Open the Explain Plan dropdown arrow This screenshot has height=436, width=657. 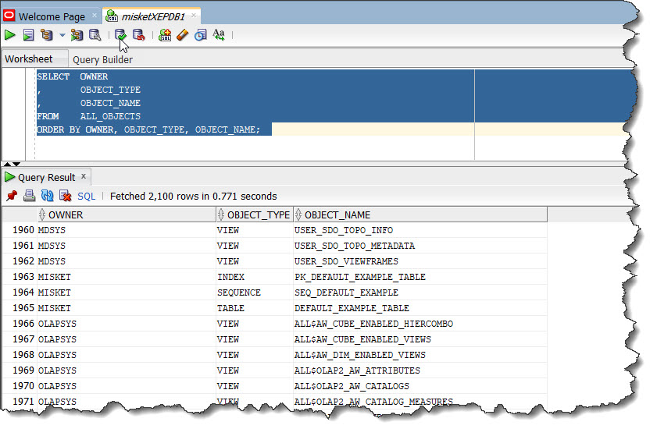[62, 35]
